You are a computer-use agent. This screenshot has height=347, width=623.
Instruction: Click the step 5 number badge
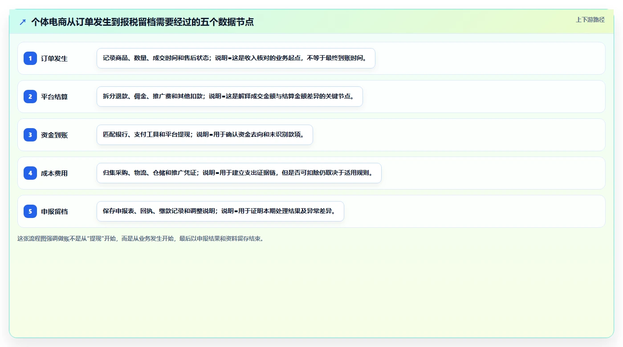point(30,211)
